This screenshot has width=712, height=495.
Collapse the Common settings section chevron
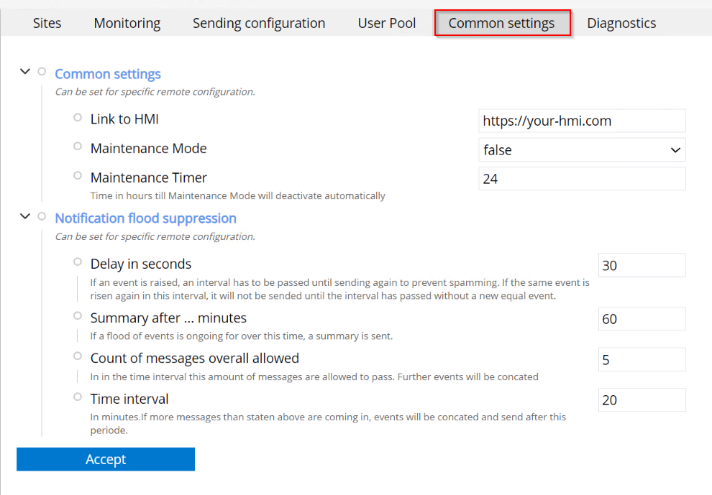pos(25,72)
